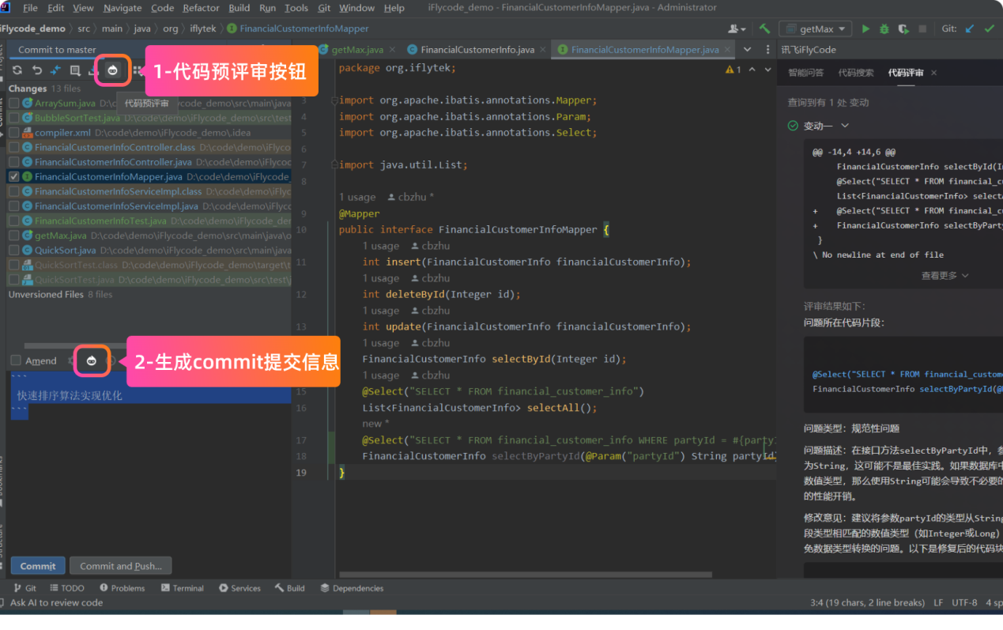
Task: Click the generate commit message robot icon
Action: [92, 360]
